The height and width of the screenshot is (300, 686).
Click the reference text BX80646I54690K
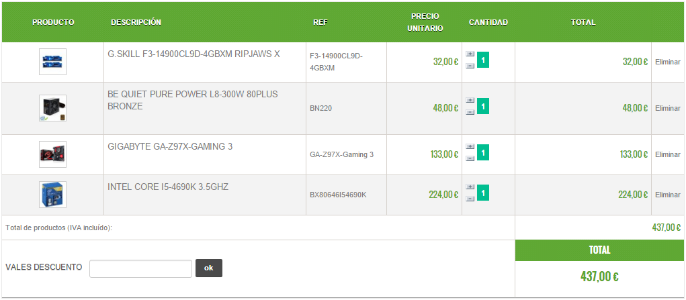point(338,195)
